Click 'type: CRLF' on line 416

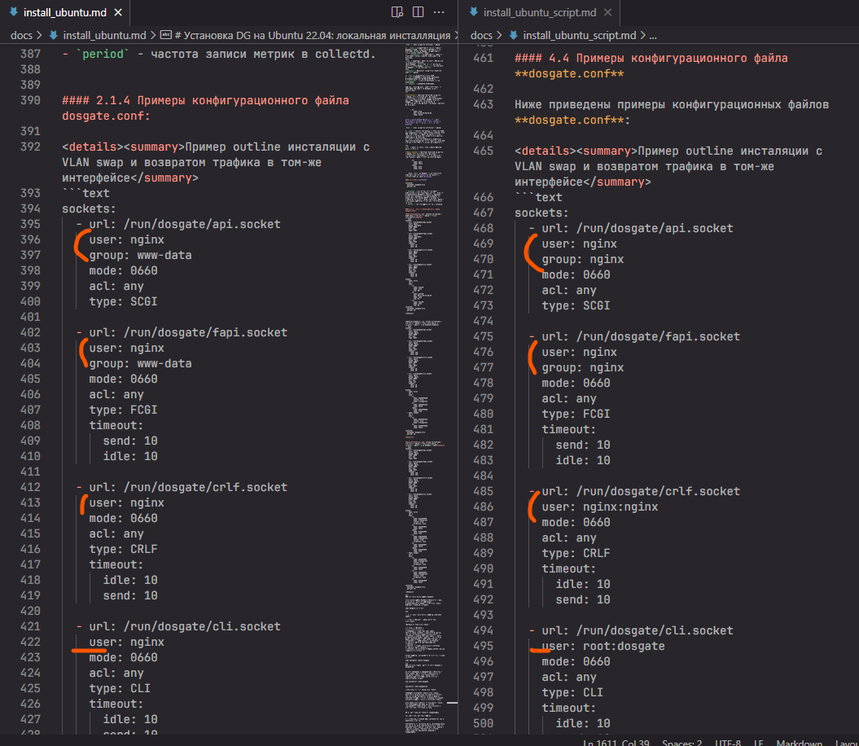(123, 549)
